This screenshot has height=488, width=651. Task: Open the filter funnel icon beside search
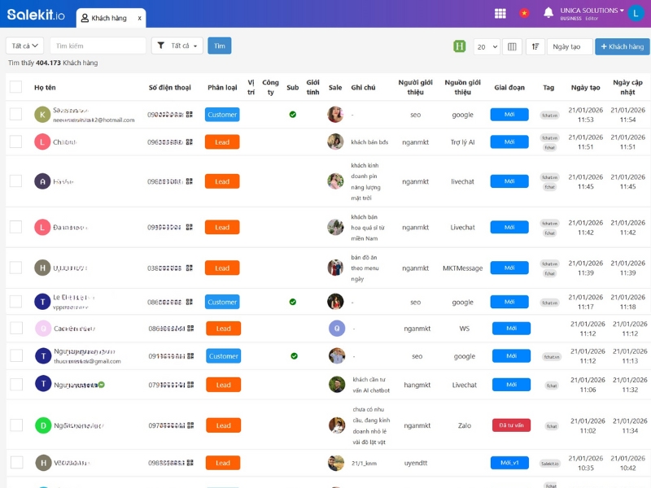coord(163,47)
